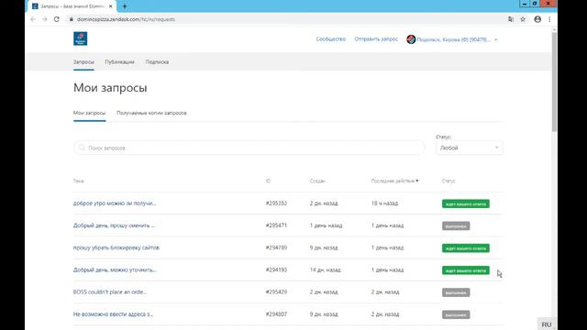Click the browser address bar URL
The height and width of the screenshot is (330, 587).
tap(126, 19)
